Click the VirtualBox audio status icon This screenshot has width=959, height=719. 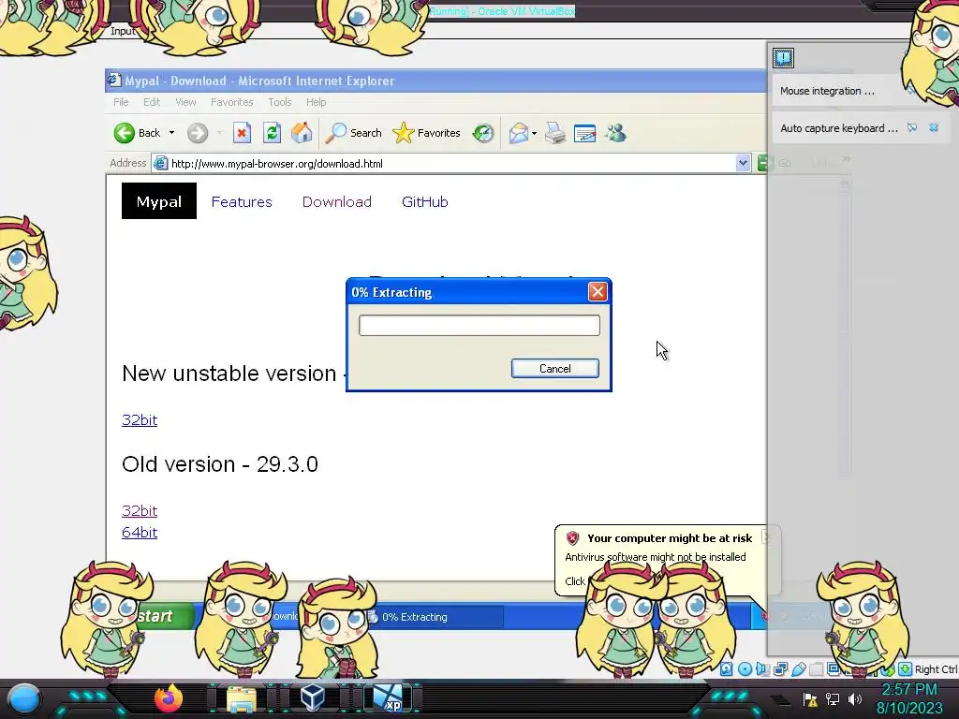[762, 668]
